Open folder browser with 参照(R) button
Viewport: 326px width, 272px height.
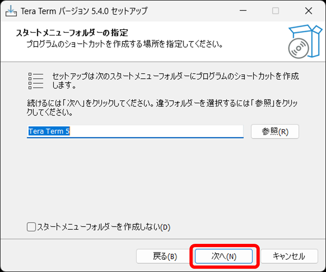coord(275,131)
